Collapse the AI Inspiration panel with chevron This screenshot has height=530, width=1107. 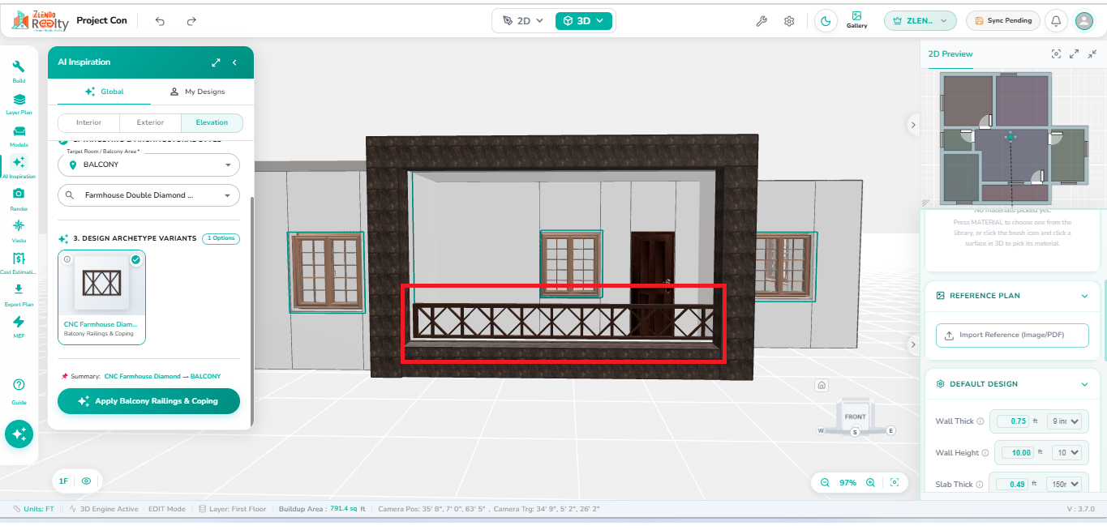click(x=234, y=62)
